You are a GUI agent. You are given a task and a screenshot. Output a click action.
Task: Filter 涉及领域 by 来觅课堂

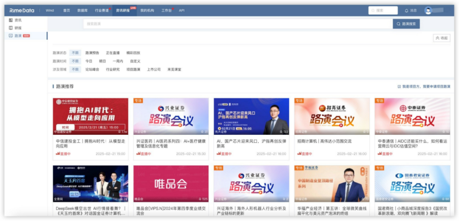pos(174,70)
